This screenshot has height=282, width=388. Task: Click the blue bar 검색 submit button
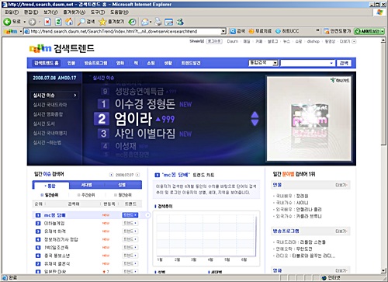click(x=344, y=63)
